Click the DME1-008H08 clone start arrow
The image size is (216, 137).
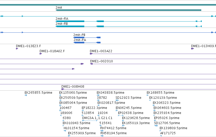coord(63,89)
